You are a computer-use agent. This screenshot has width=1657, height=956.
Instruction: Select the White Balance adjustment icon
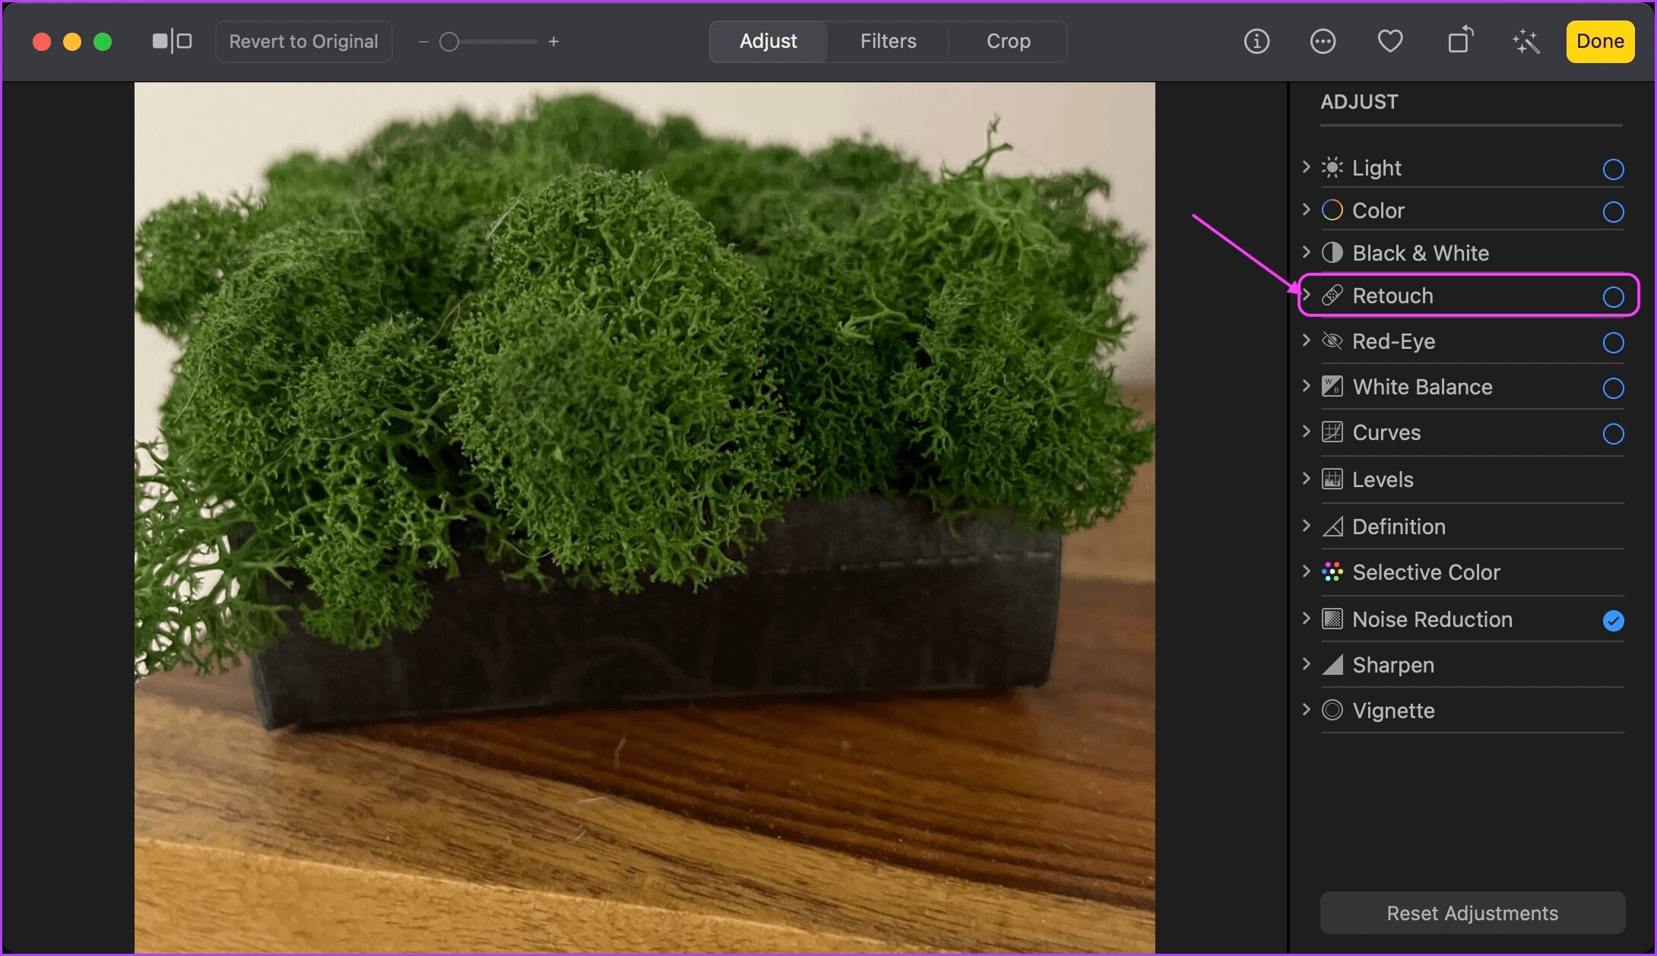1332,386
